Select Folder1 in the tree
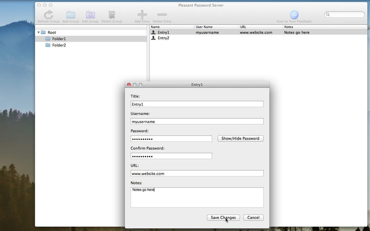370x231 pixels. [59, 39]
